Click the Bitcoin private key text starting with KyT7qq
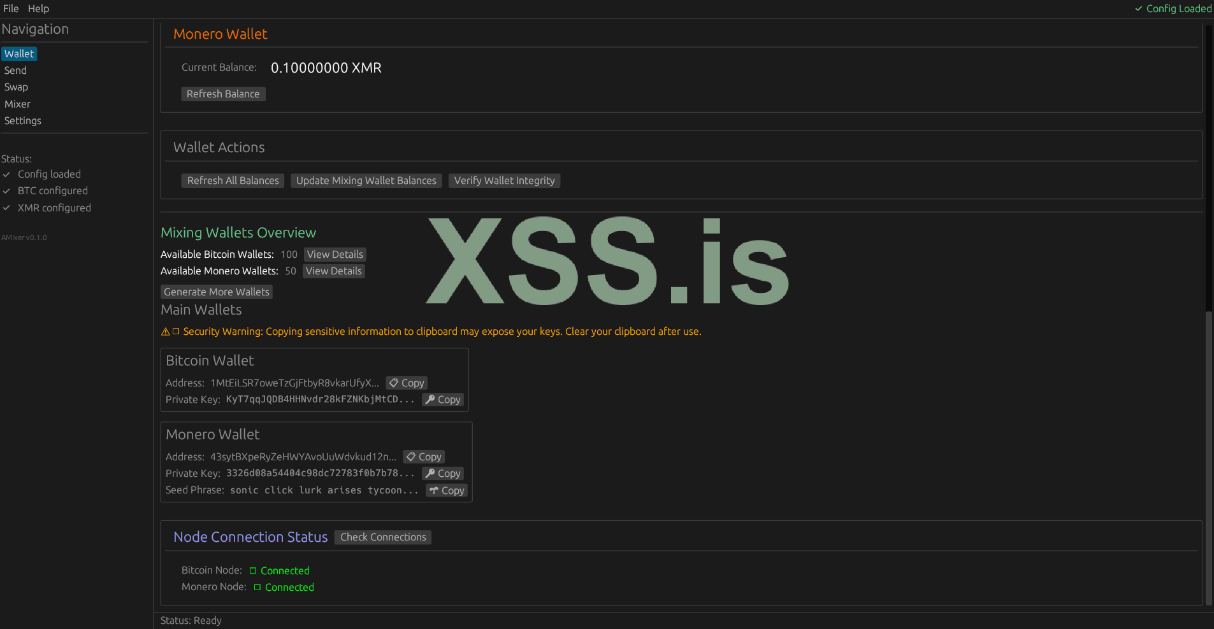The width and height of the screenshot is (1214, 629). click(x=320, y=399)
